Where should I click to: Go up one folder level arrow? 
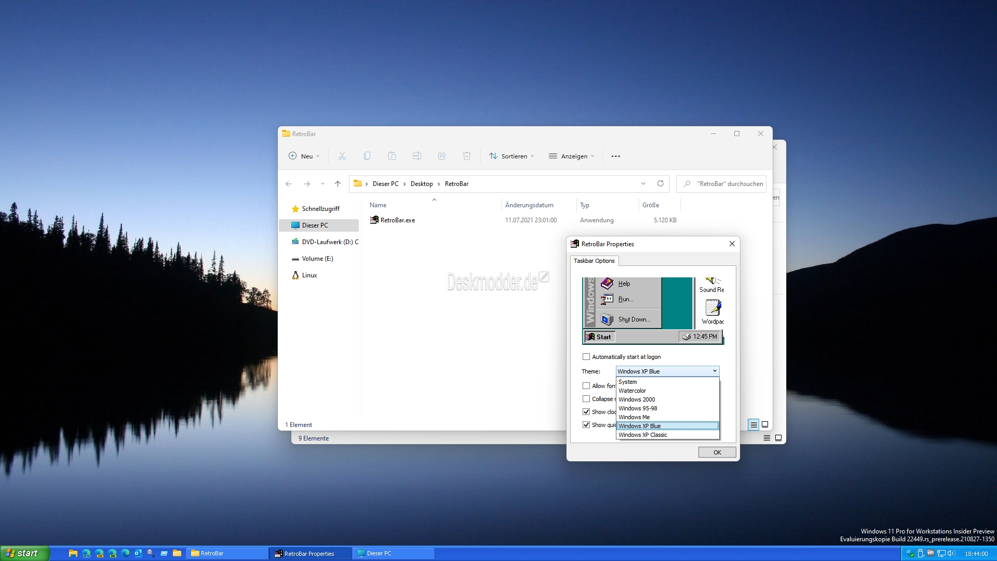click(338, 184)
